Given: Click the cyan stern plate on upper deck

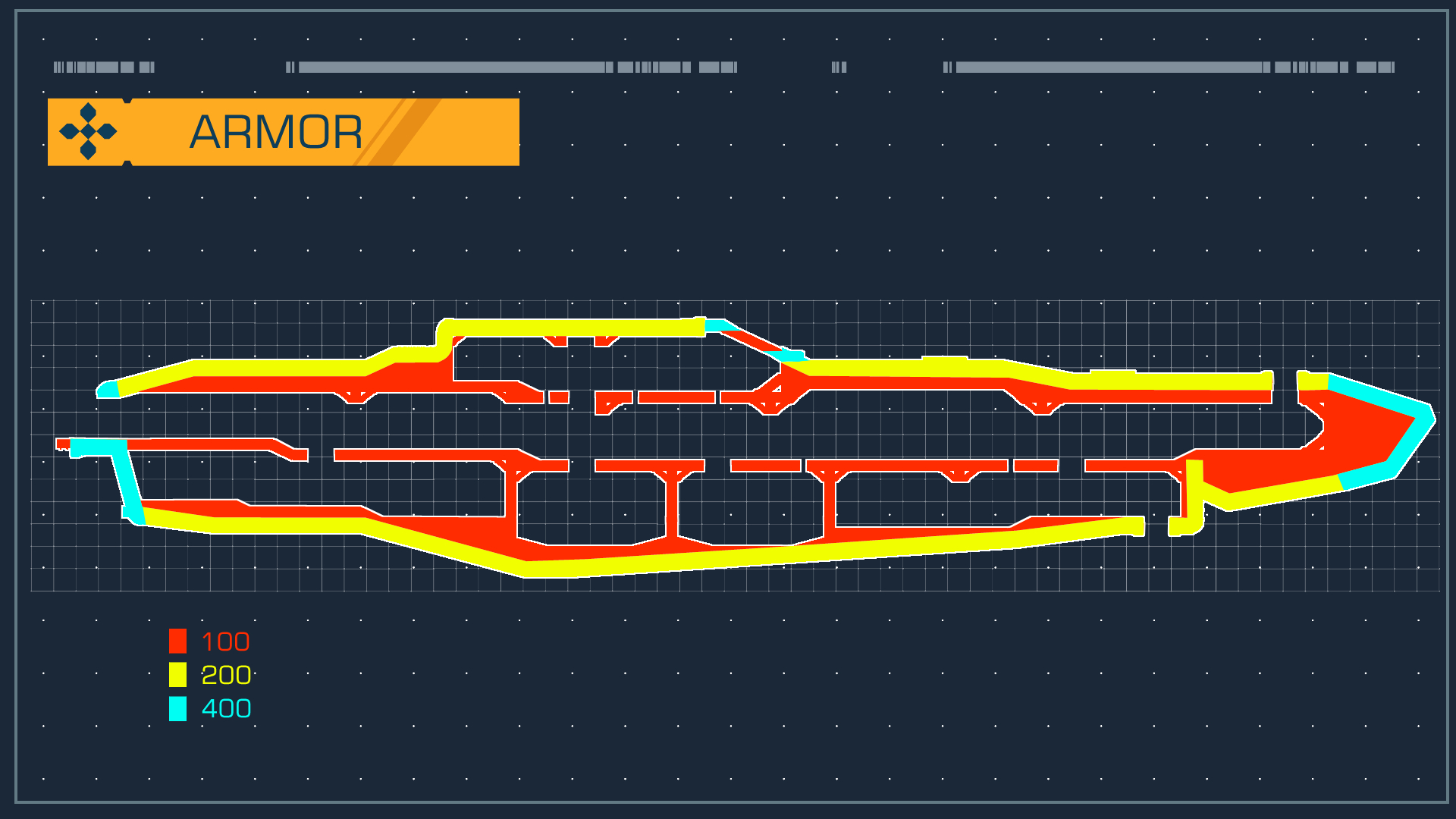Looking at the screenshot, I should click(108, 390).
